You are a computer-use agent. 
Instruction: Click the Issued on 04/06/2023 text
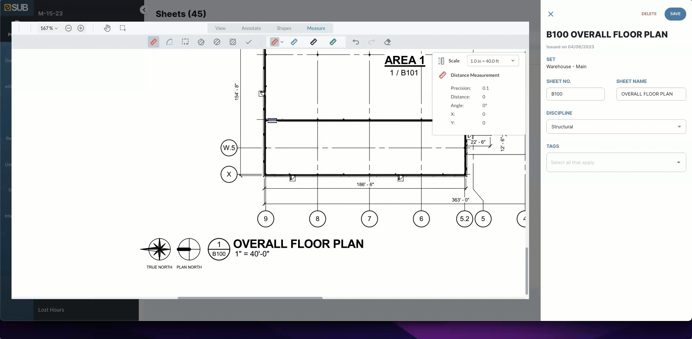tap(570, 47)
